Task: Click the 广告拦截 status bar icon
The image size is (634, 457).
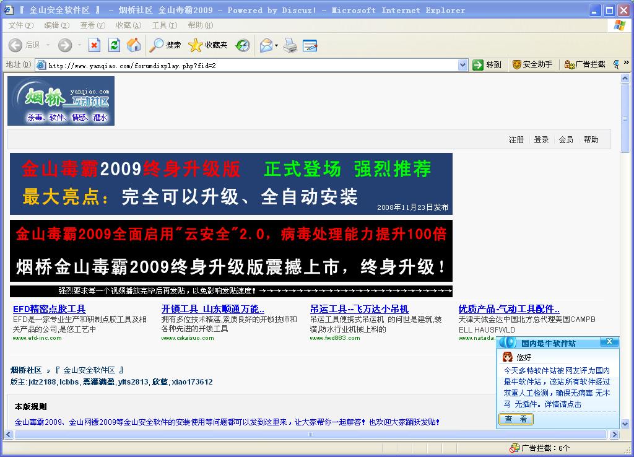Action: pyautogui.click(x=515, y=448)
